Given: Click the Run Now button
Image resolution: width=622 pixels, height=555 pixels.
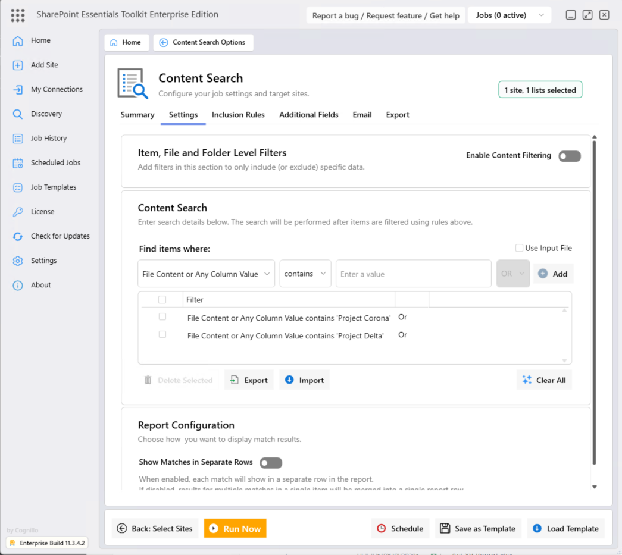Looking at the screenshot, I should coord(235,528).
